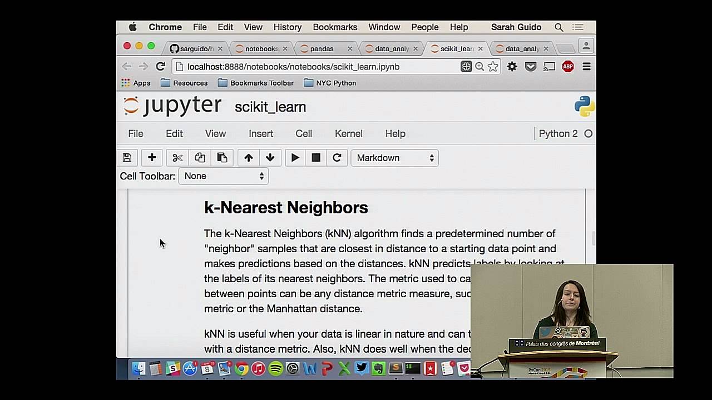Open the Jupyter View menu
This screenshot has width=712, height=400.
point(215,134)
